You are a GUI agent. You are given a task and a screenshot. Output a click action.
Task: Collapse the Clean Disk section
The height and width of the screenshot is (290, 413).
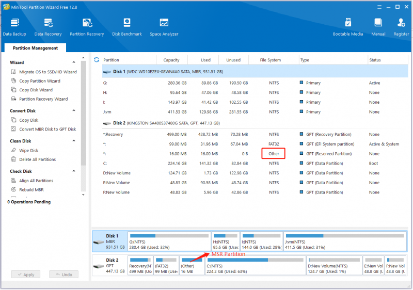tap(74, 141)
